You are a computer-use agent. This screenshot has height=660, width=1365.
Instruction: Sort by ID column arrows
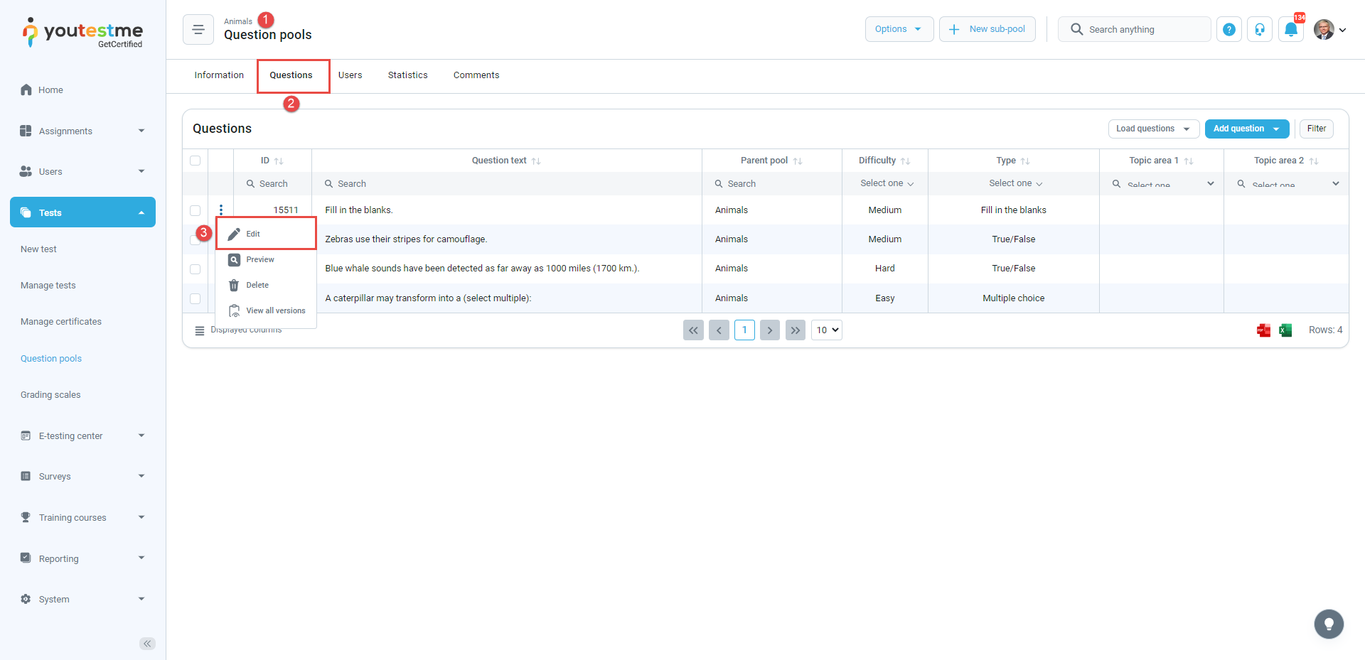[279, 161]
